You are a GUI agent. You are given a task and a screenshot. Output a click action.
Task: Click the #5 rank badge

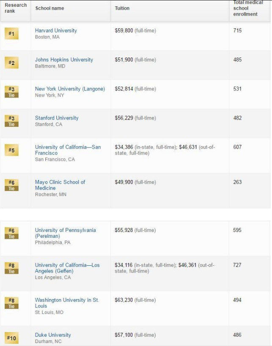click(11, 150)
